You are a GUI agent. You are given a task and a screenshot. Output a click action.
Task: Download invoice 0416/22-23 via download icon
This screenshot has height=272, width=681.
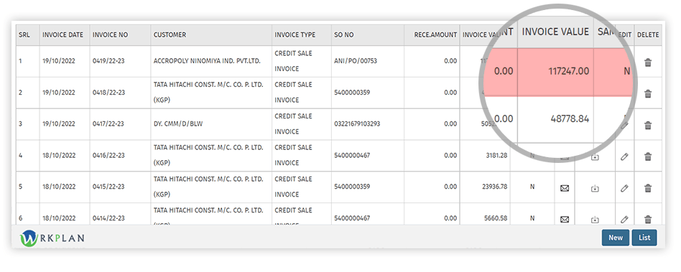(595, 157)
